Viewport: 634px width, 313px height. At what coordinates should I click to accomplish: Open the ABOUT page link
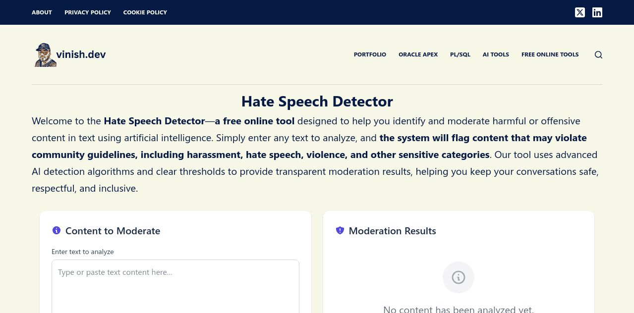tap(42, 12)
